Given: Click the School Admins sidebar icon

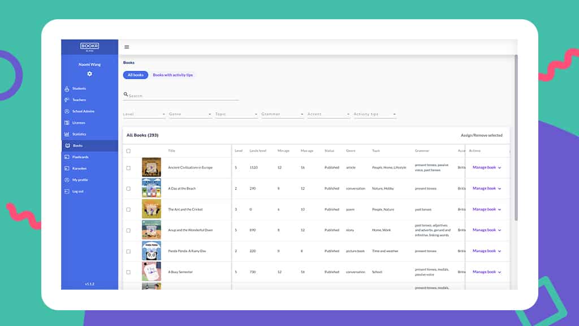Looking at the screenshot, I should click(x=67, y=111).
